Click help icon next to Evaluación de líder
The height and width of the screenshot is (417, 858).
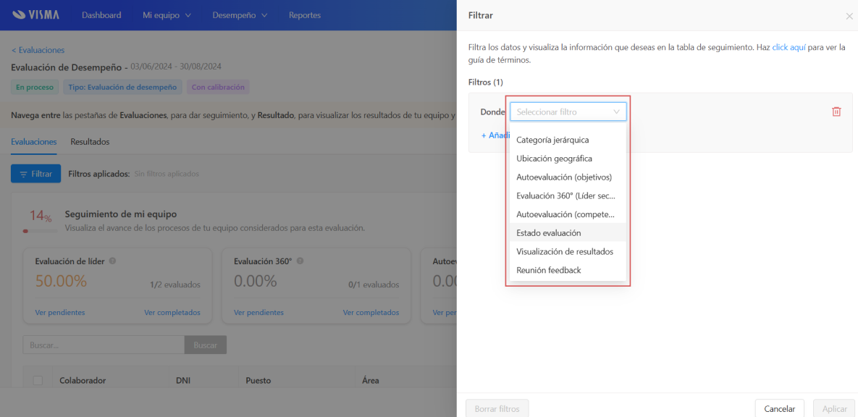112,261
